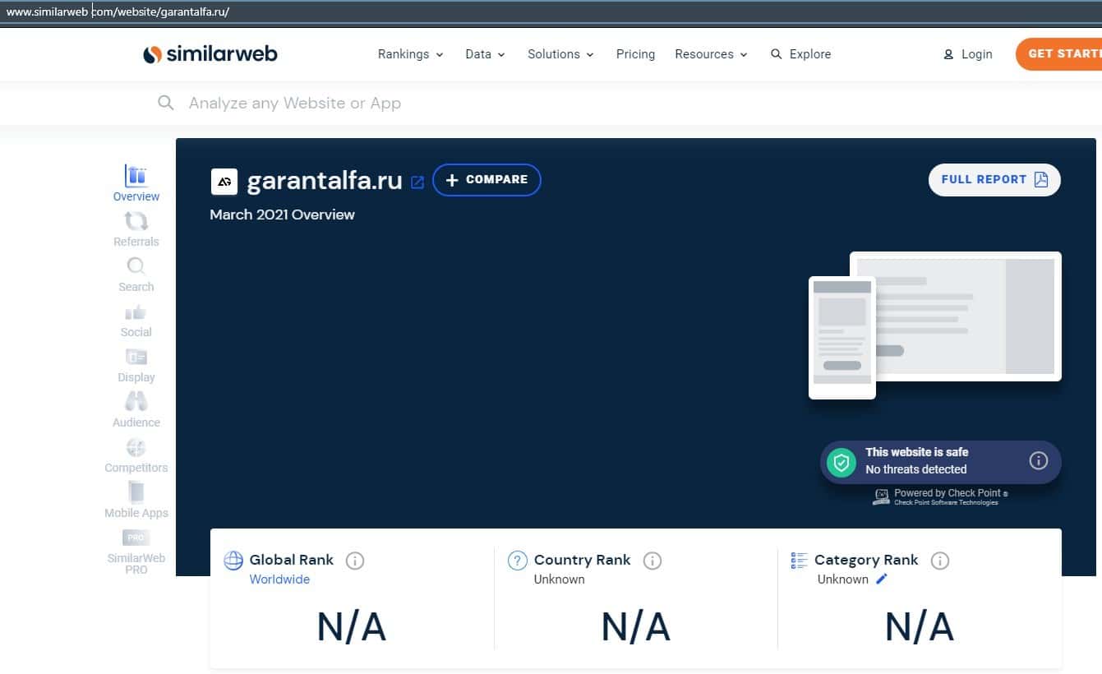This screenshot has width=1102, height=674.
Task: Click the Similarweb logo
Action: pyautogui.click(x=210, y=54)
